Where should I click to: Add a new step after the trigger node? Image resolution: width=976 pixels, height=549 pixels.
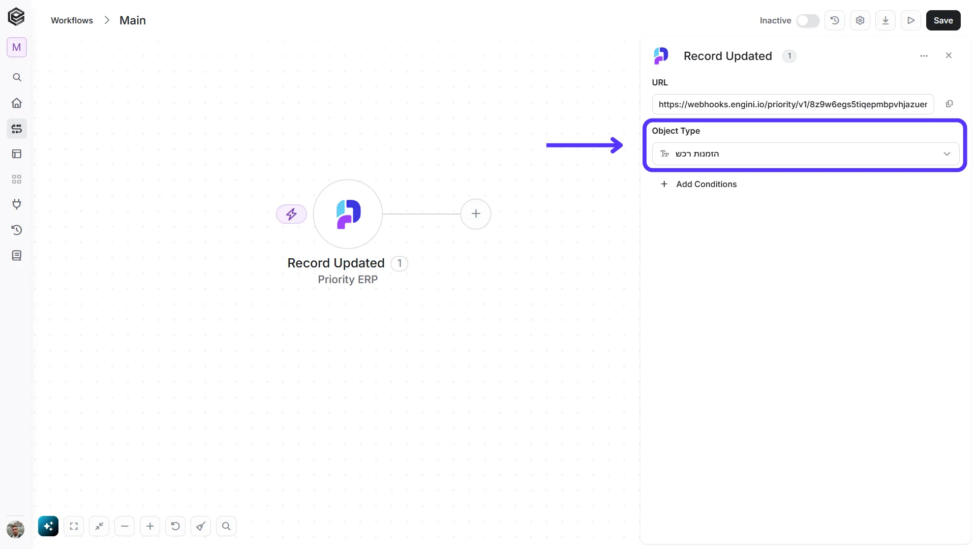point(476,214)
